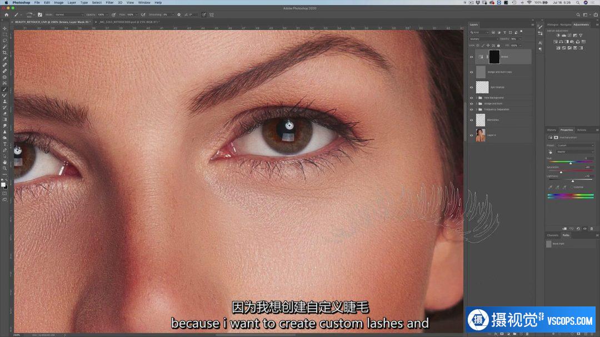Screen dimensions: 600x337
Task: Add Brightness/Contrast adjustment icon
Action: [558, 35]
